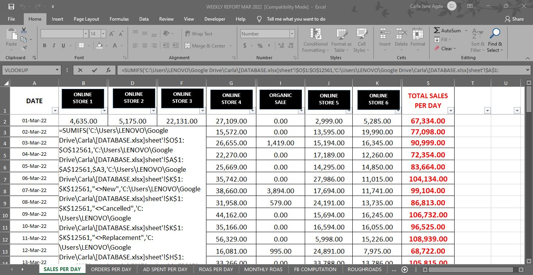
Task: Switch to the Data tab
Action: coord(144,19)
